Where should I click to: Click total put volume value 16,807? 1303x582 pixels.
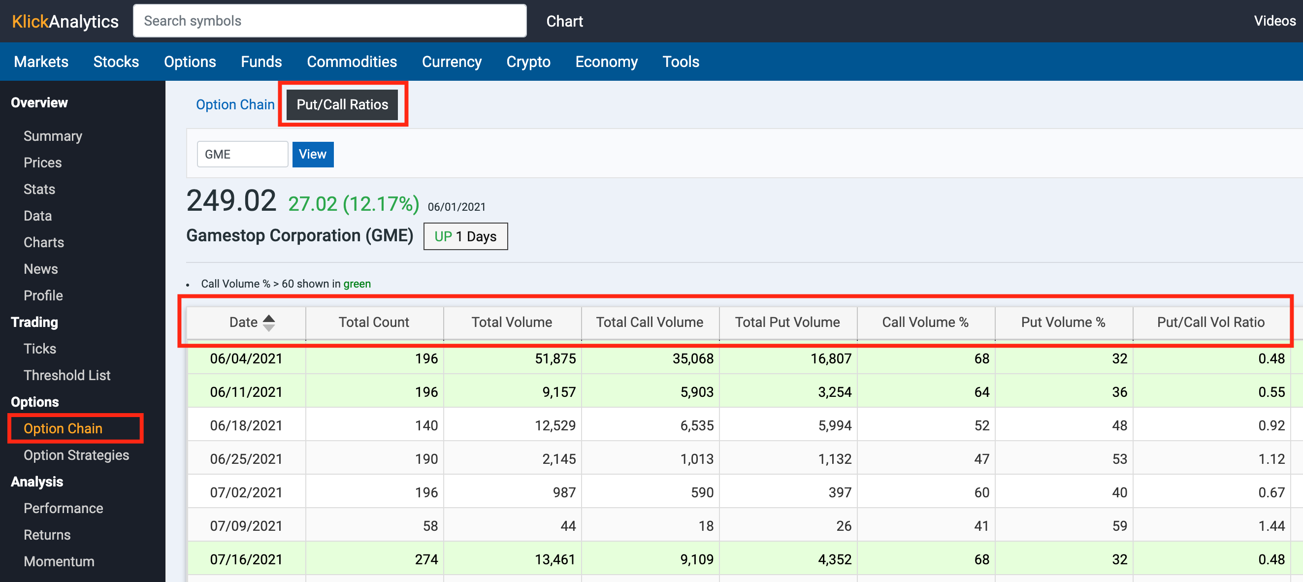[831, 358]
